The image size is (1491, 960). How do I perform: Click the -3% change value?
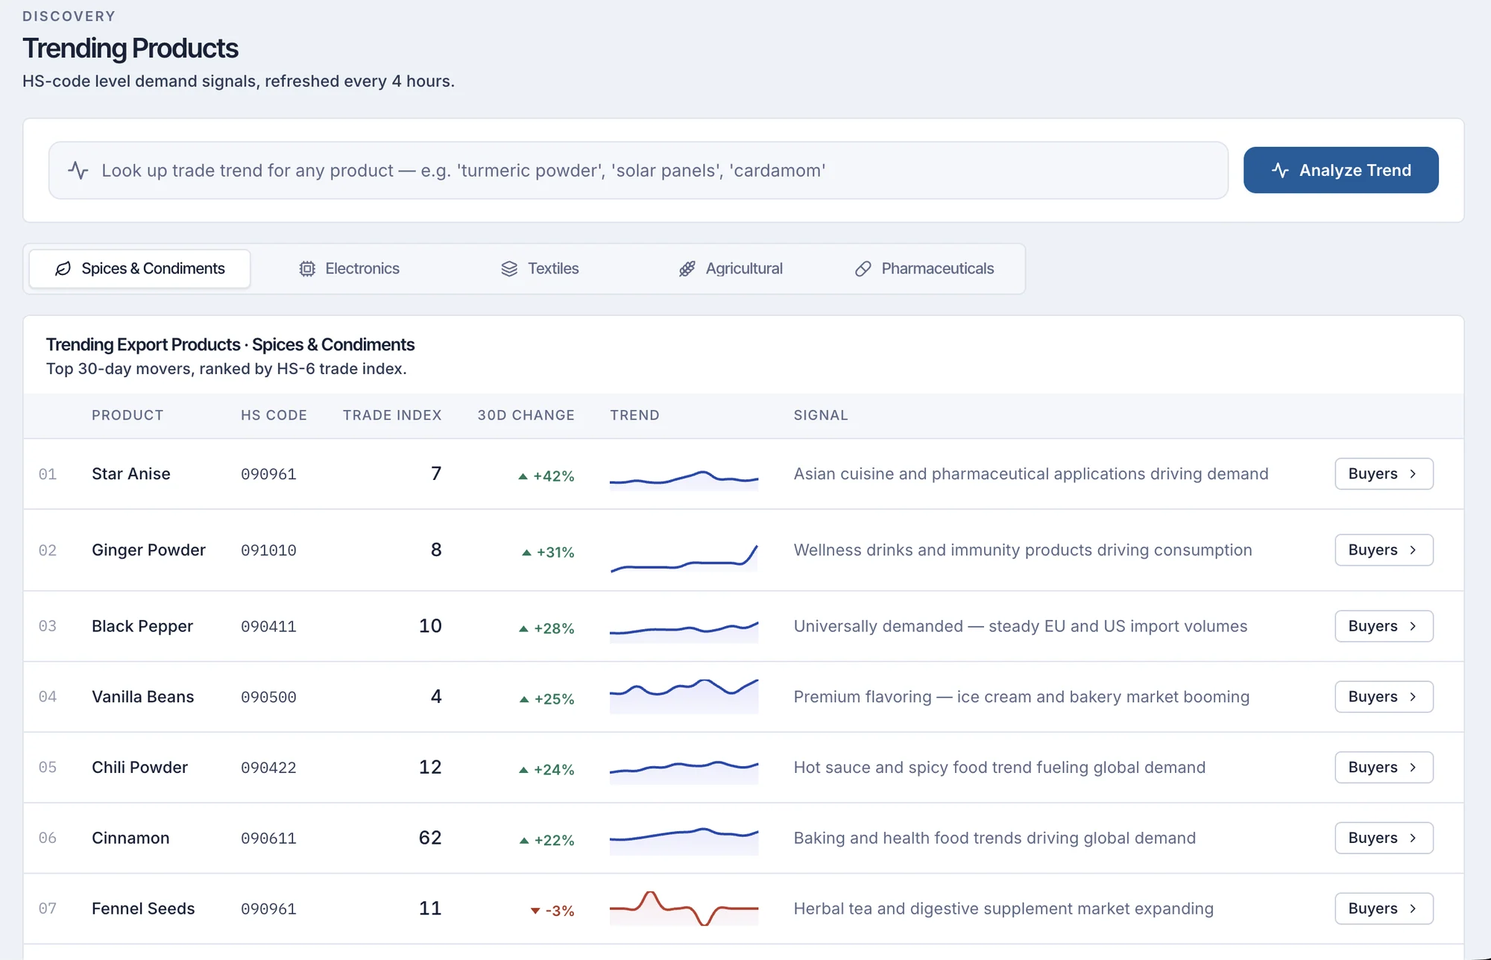[x=552, y=911]
